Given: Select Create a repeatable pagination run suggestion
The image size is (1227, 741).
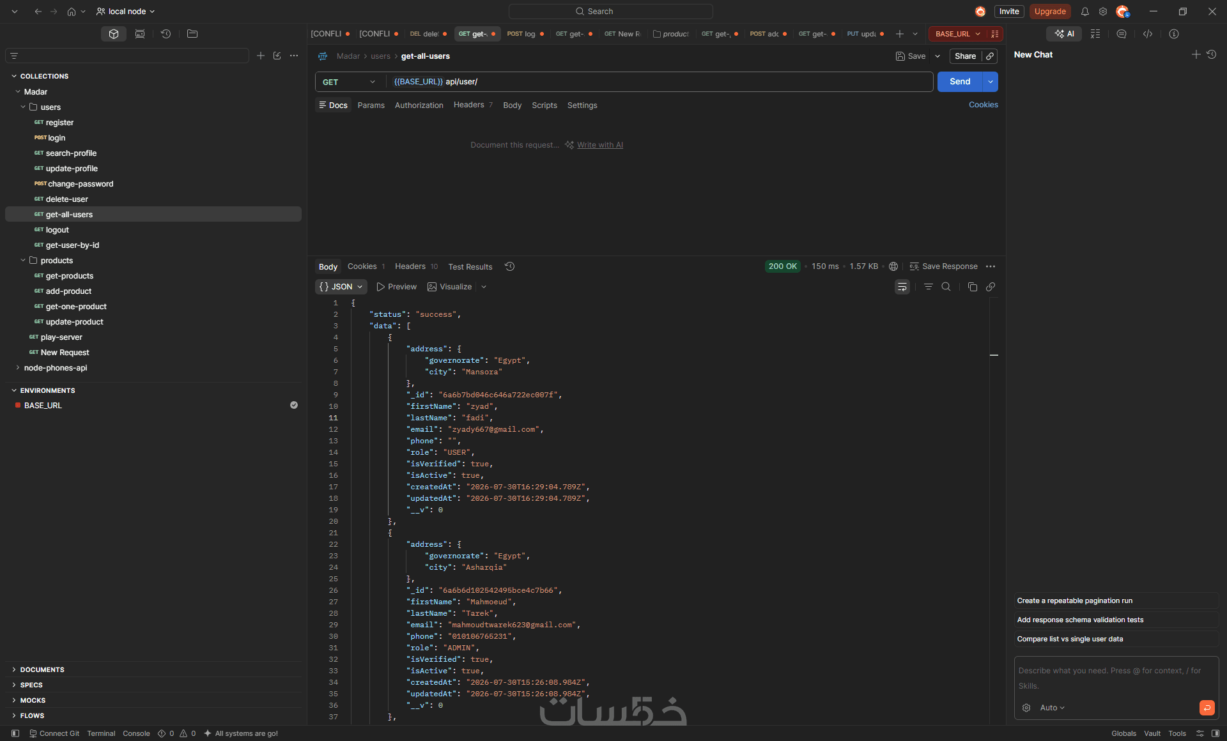Looking at the screenshot, I should coord(1116,600).
